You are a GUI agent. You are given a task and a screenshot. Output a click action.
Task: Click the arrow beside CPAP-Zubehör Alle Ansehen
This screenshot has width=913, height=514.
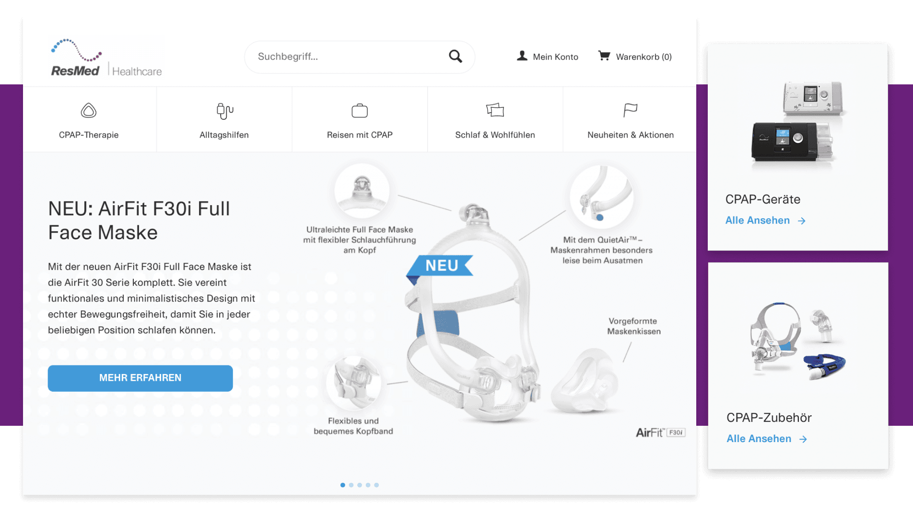[x=803, y=439]
